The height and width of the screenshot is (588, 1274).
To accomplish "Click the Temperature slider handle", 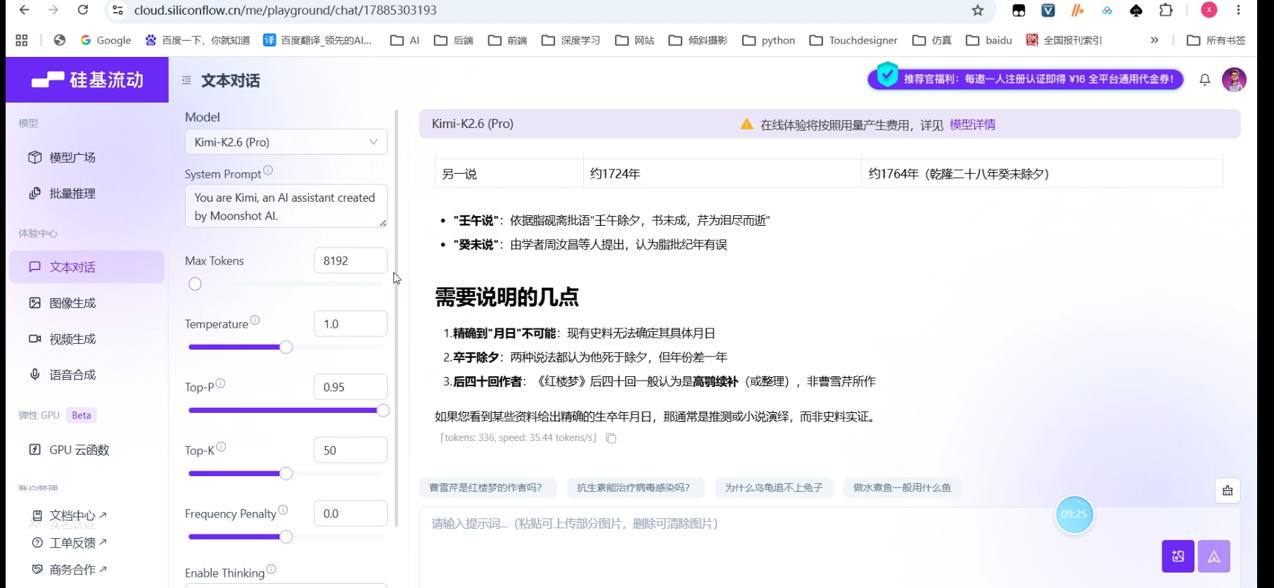I will click(x=286, y=347).
